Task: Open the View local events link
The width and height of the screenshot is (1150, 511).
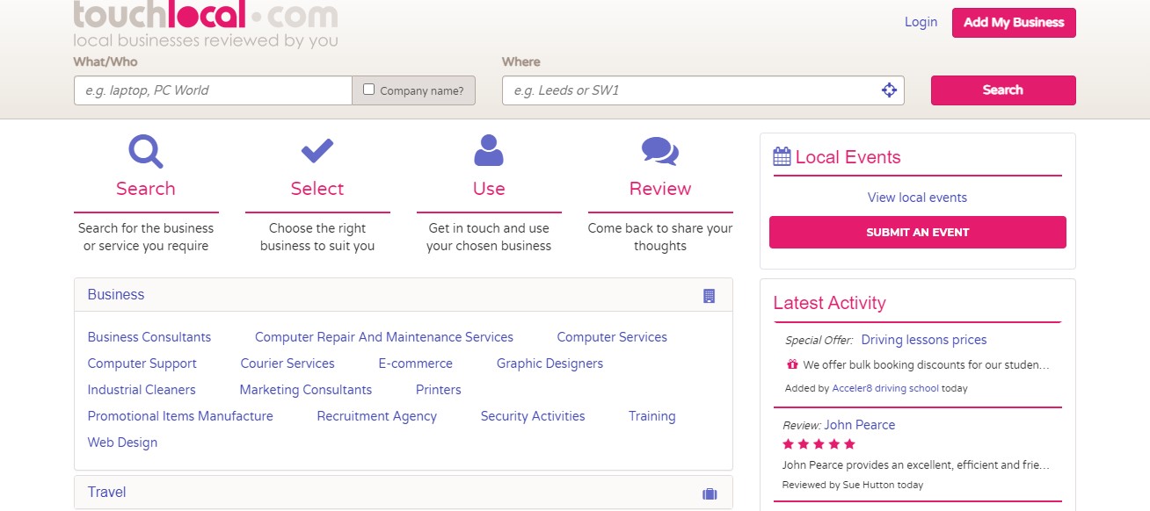Action: pyautogui.click(x=917, y=198)
